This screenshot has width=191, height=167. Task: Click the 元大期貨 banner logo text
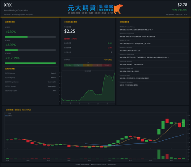coord(81,8)
